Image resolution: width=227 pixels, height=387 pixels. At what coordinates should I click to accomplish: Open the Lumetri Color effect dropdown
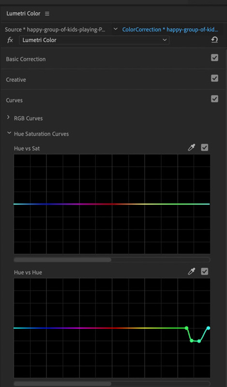94,40
